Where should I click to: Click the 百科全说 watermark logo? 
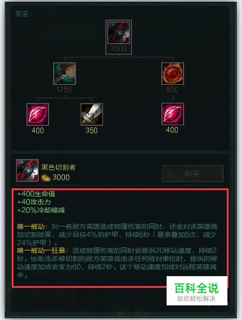click(x=197, y=291)
